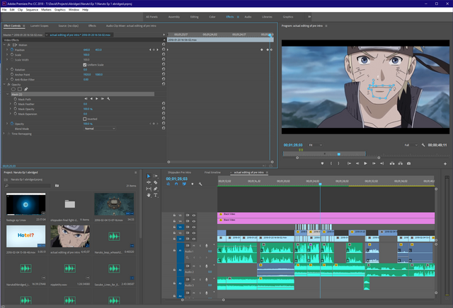Image resolution: width=453 pixels, height=308 pixels.
Task: Toggle lock on track V4
Action: (174, 221)
